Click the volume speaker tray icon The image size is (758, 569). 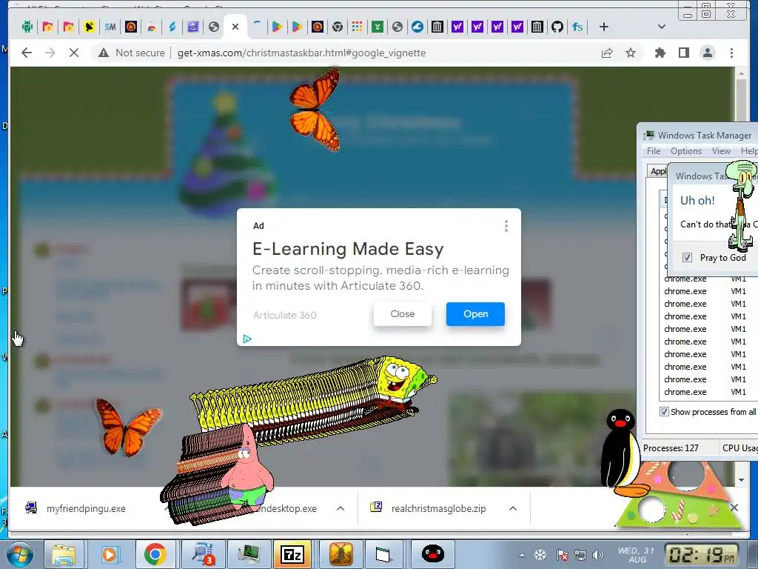[x=598, y=555]
